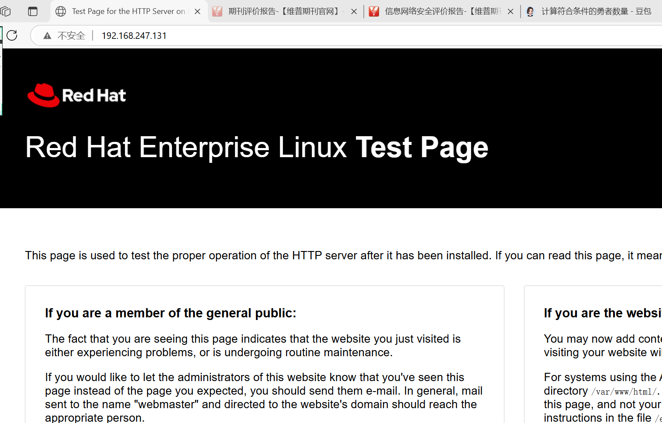662x423 pixels.
Task: Switch to 期刊评价报告 tab
Action: [x=286, y=11]
